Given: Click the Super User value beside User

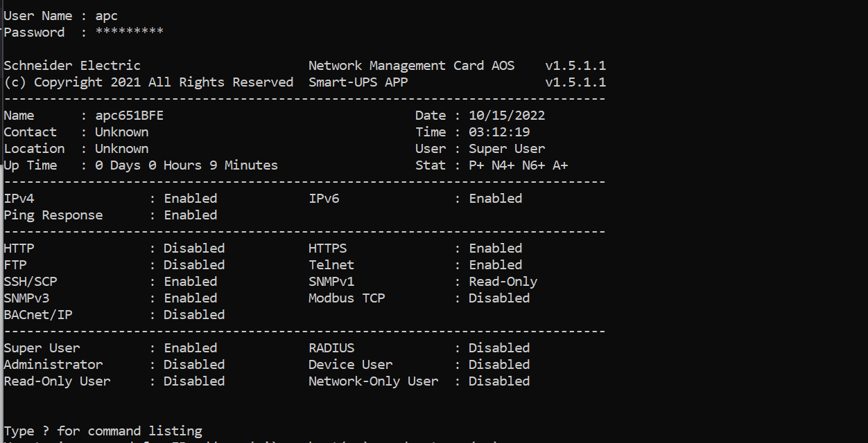Looking at the screenshot, I should 507,149.
